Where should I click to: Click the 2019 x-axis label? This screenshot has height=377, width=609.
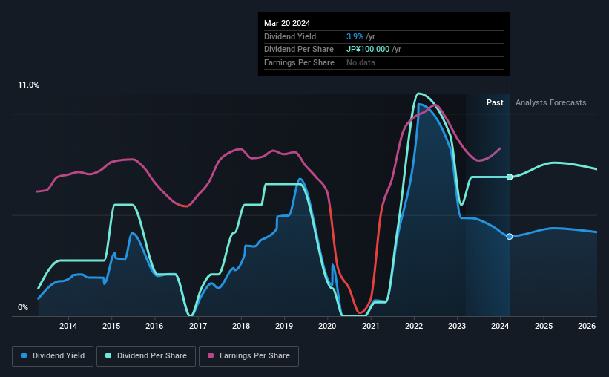click(x=284, y=326)
